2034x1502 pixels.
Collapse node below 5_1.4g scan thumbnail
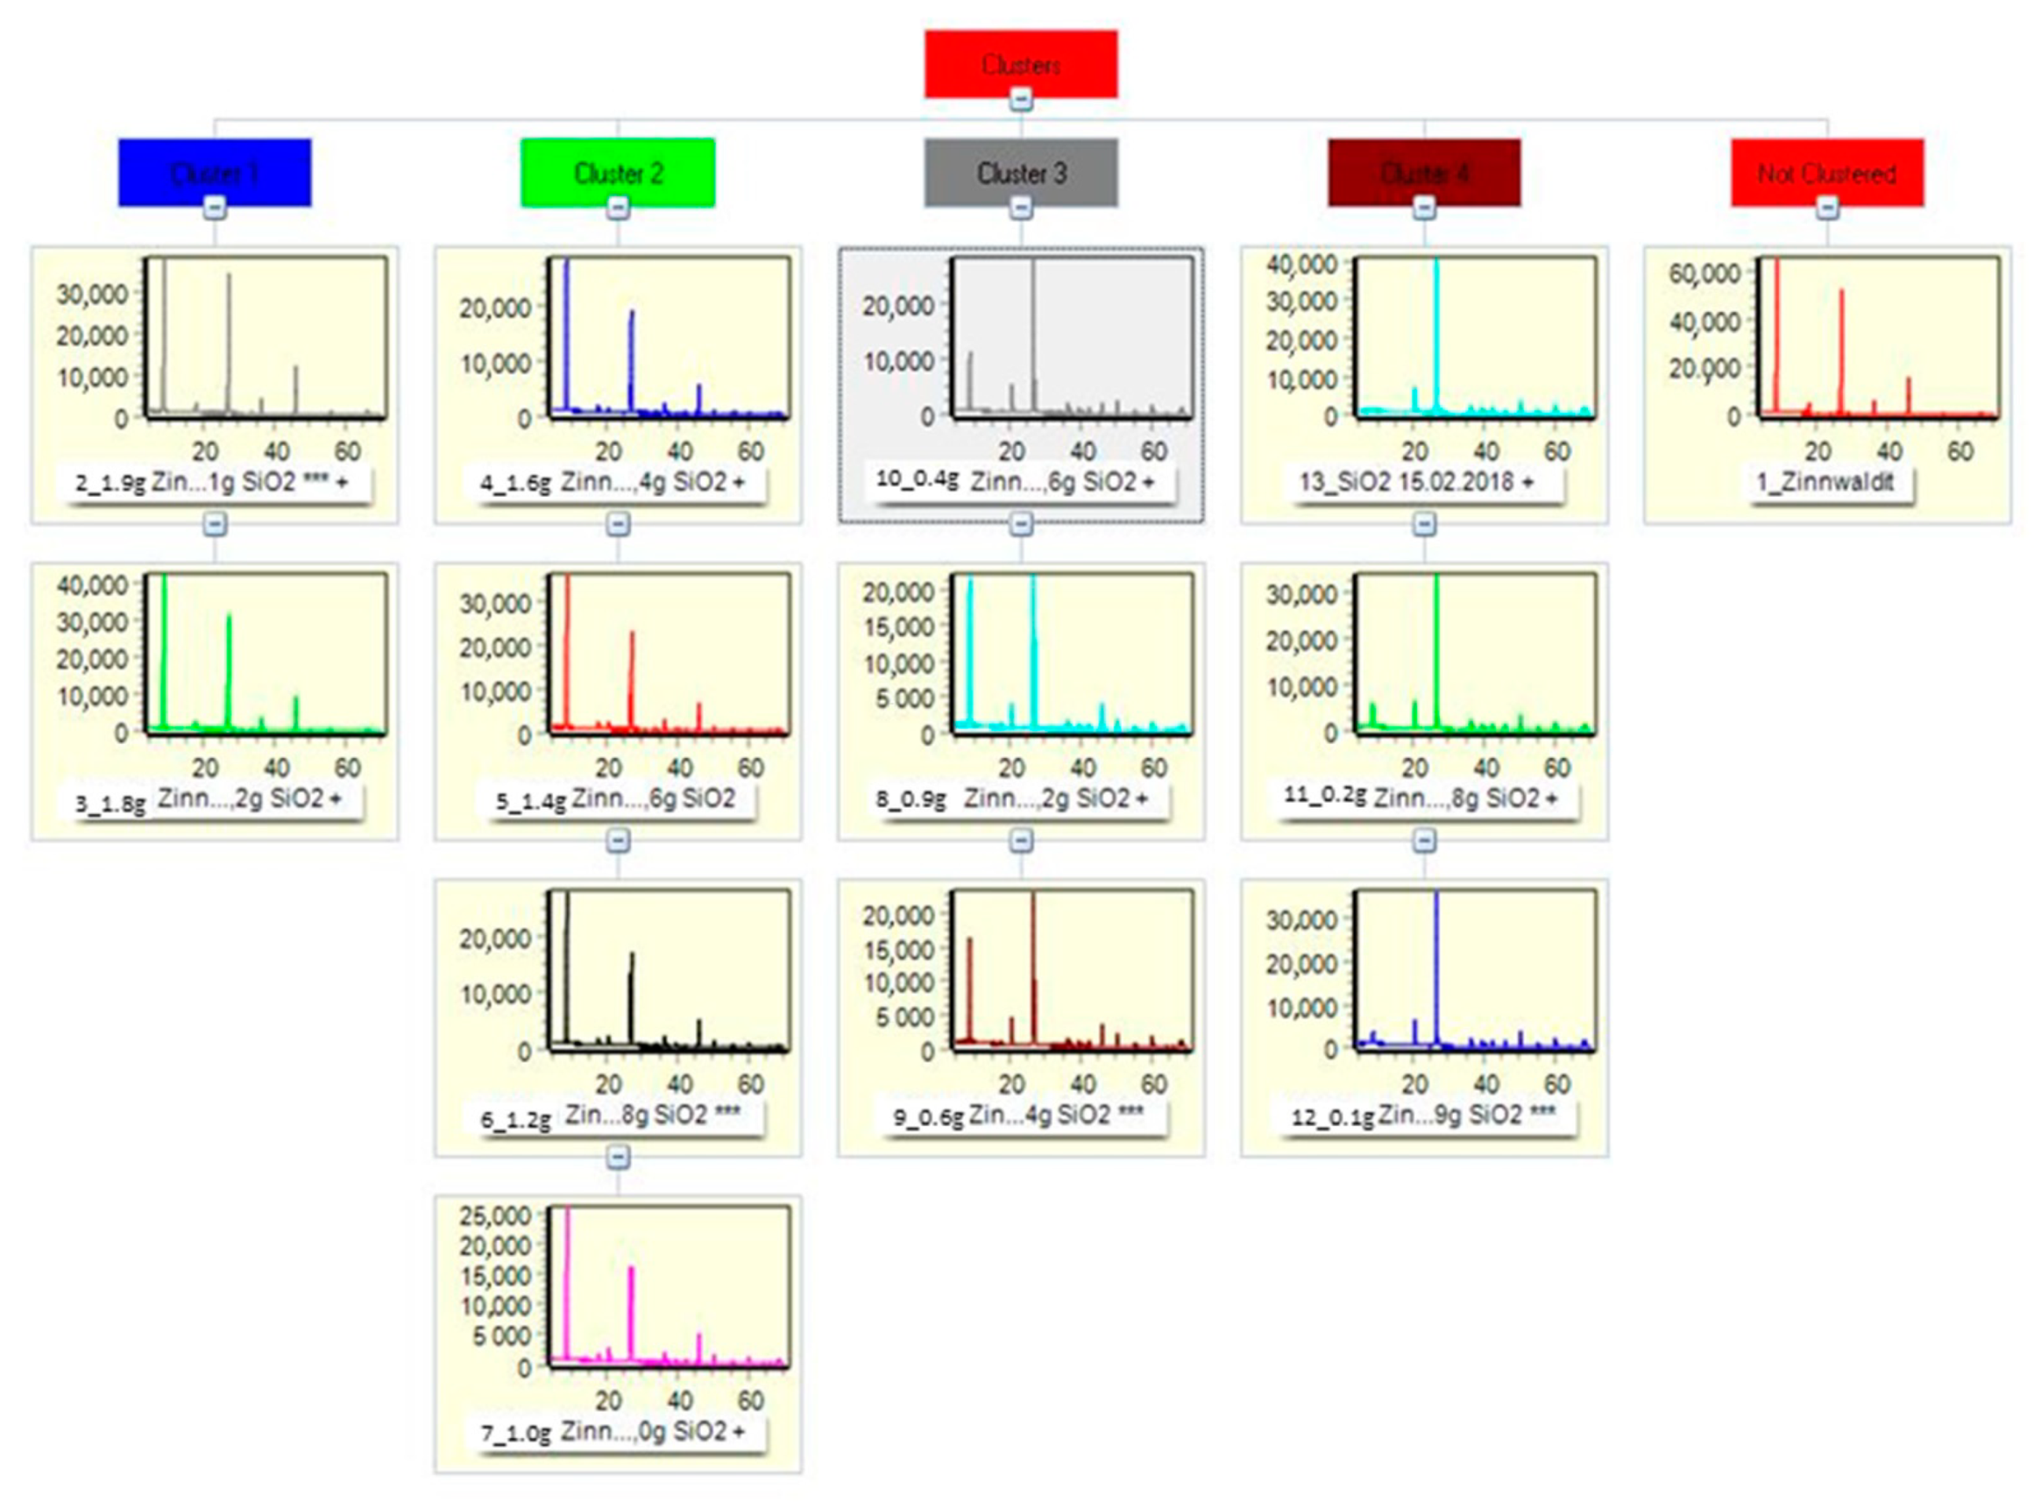click(617, 841)
